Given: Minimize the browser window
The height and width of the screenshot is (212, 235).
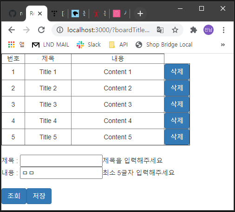Looking at the screenshot, I should 180,8.
